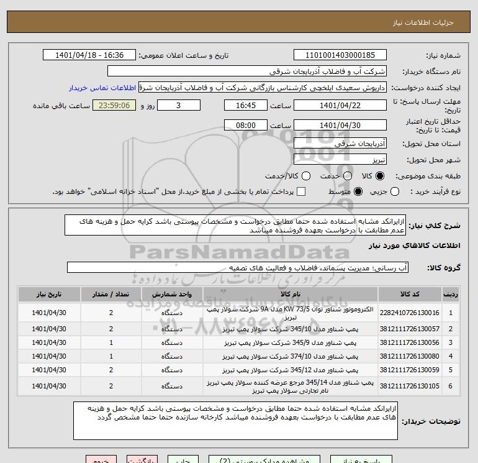This screenshot has height=463, width=478.
Task: Click the delivery city field تبریز
Action: coord(340,159)
